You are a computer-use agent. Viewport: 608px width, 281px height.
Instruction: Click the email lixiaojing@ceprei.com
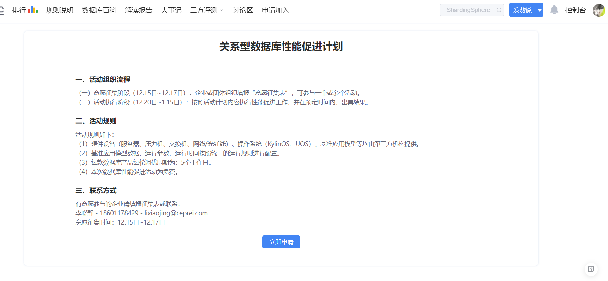click(176, 213)
